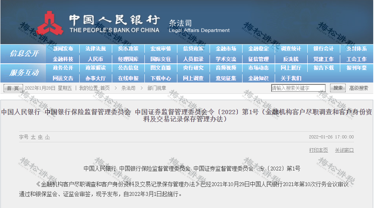Click the 打印本页 print link

click(318, 150)
